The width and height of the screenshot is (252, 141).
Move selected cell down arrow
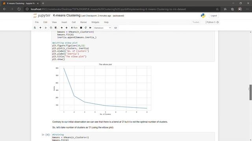point(67,28)
